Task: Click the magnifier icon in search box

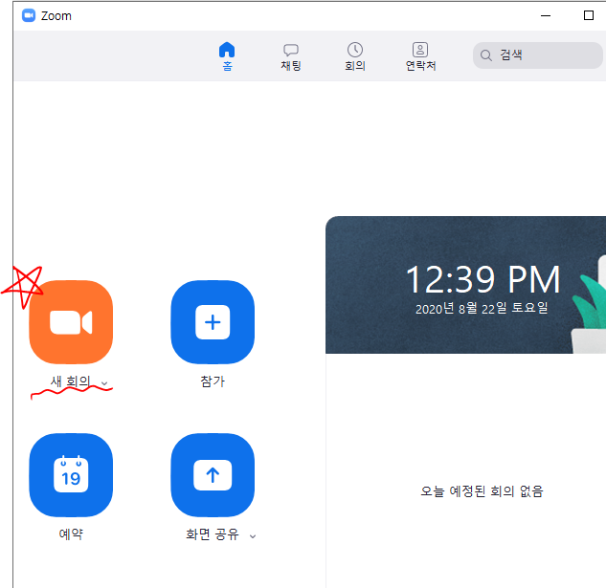Action: 485,55
